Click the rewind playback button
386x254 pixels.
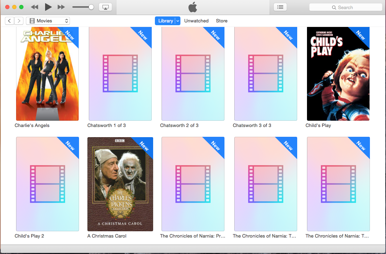35,7
